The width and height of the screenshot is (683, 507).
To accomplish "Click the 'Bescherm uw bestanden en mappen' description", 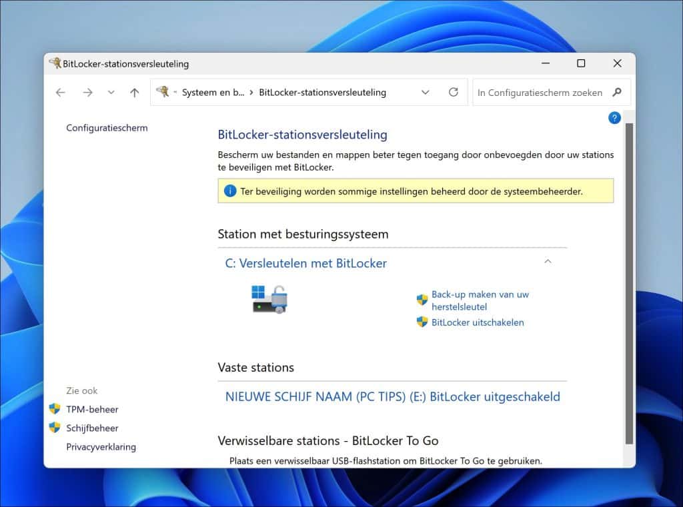I will tap(416, 161).
